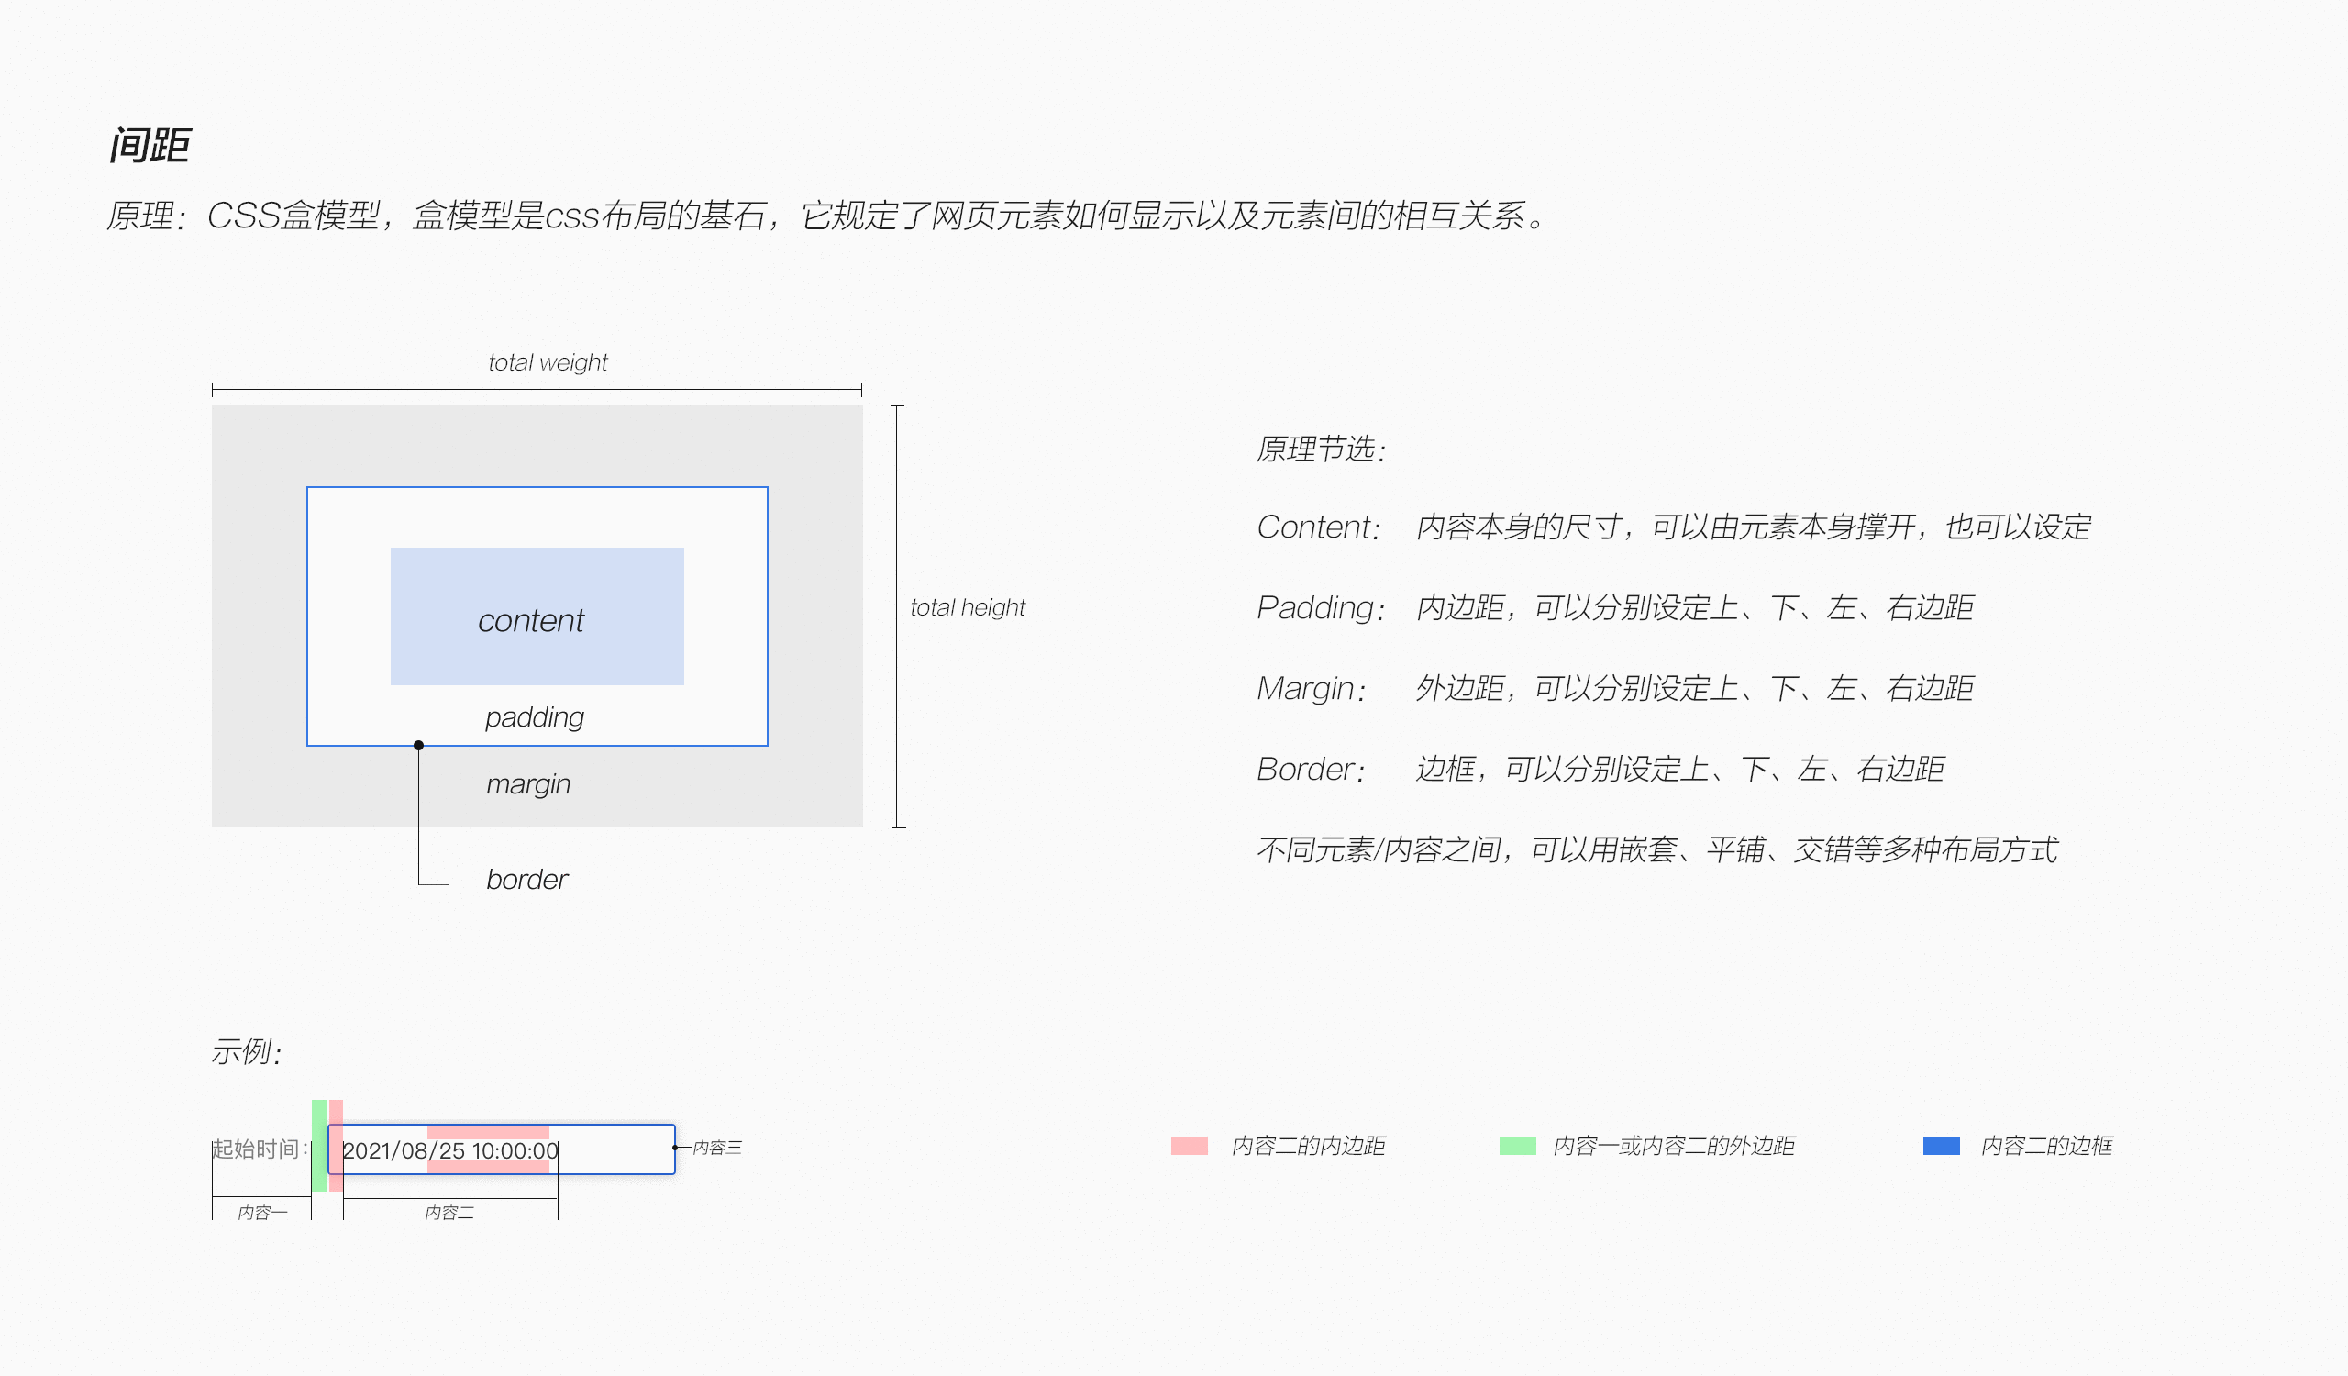
Task: Click the border label below the diagram
Action: coord(526,879)
